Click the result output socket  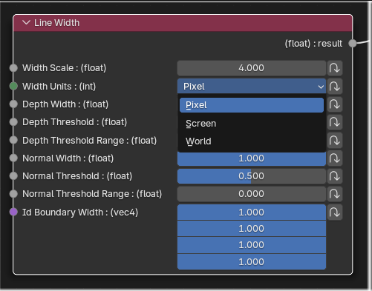353,44
